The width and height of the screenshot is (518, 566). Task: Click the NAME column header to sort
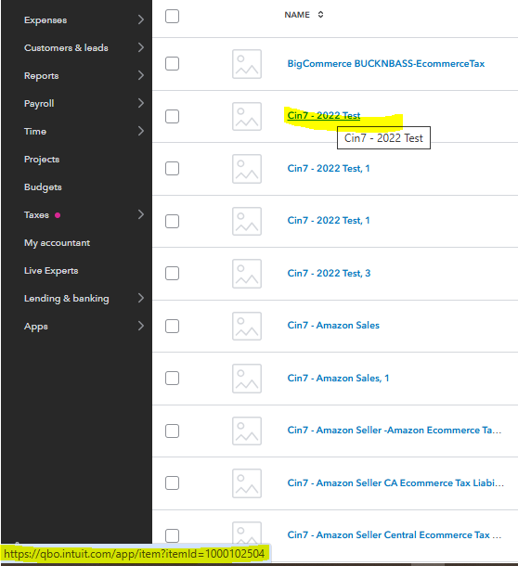tap(297, 15)
